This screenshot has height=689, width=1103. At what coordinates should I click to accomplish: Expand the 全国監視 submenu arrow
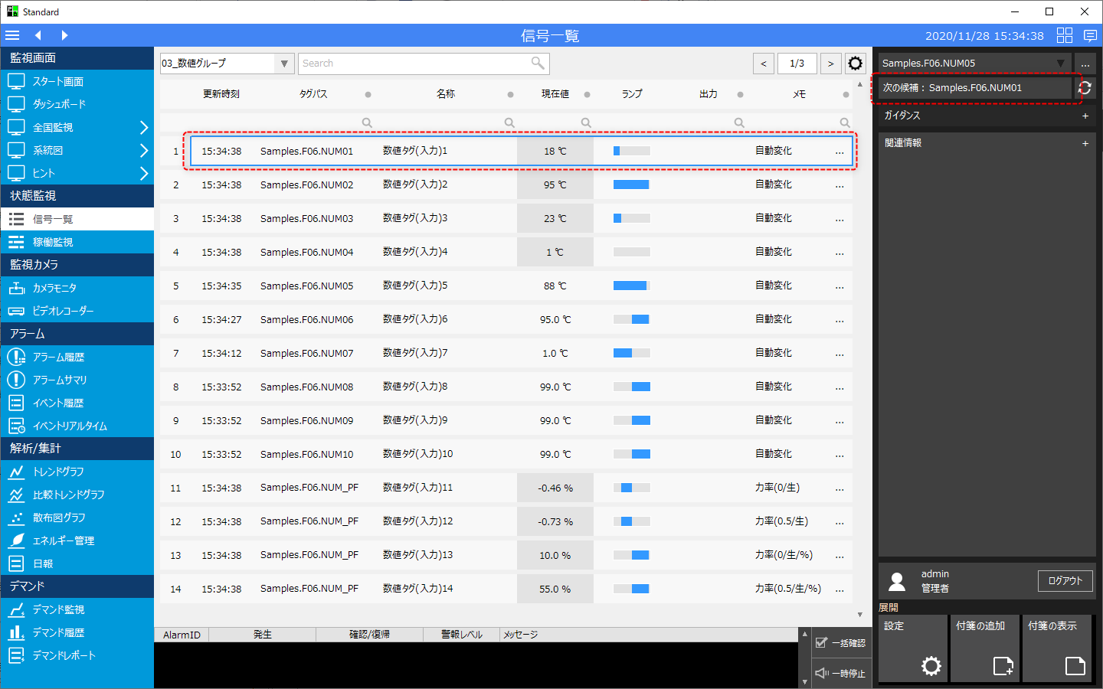[144, 127]
